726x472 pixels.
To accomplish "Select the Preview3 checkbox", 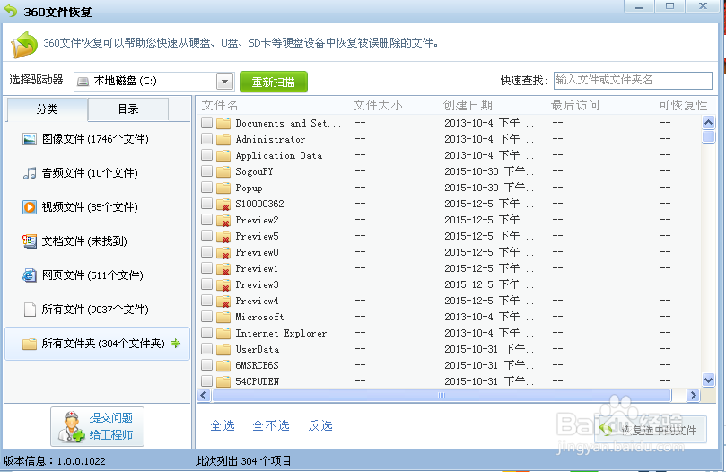I will [207, 284].
